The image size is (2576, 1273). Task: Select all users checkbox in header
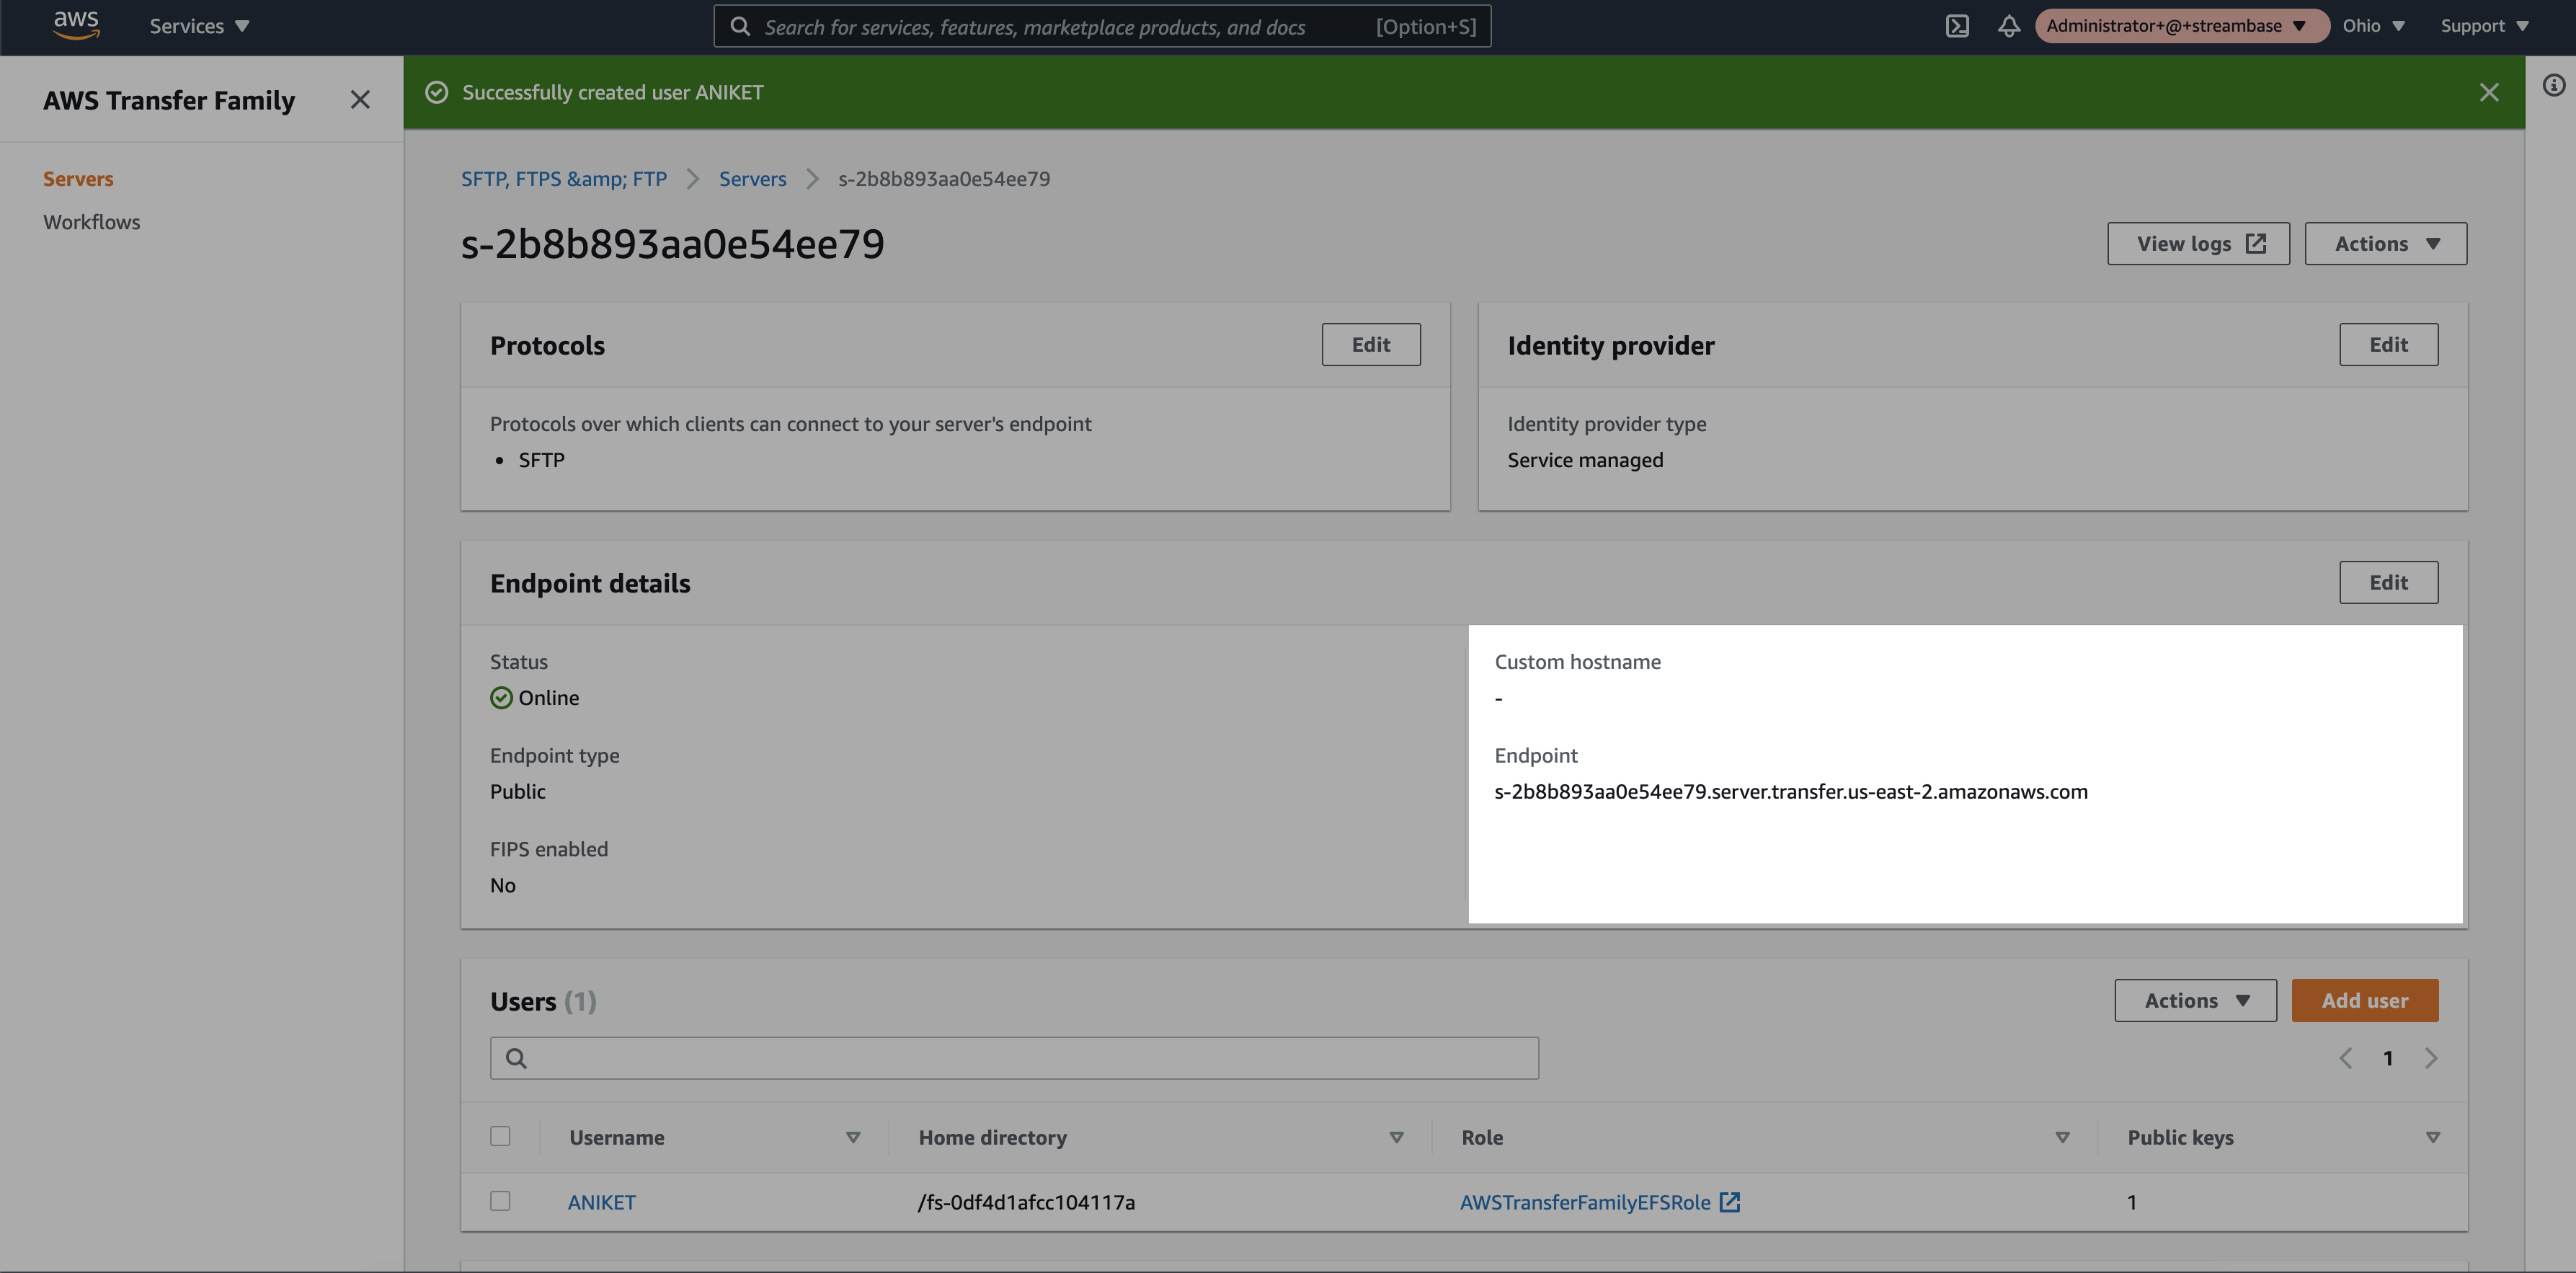(x=500, y=1136)
